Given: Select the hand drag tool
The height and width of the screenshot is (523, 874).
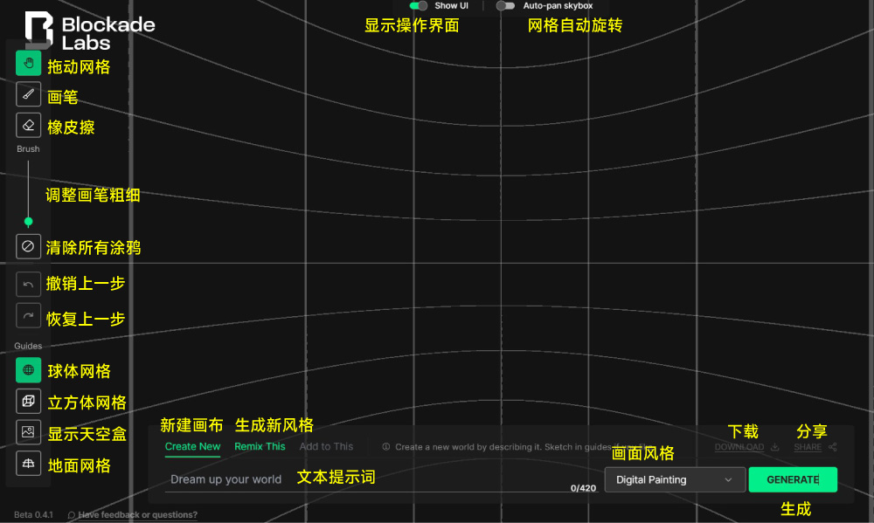Looking at the screenshot, I should [x=28, y=62].
